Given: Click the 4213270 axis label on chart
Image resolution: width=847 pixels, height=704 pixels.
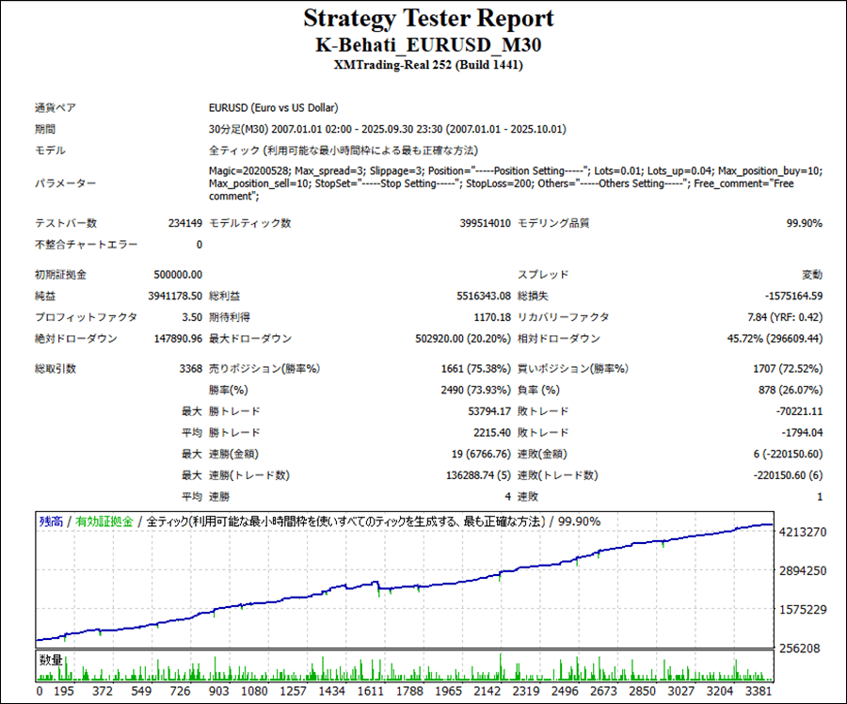Looking at the screenshot, I should point(803,533).
